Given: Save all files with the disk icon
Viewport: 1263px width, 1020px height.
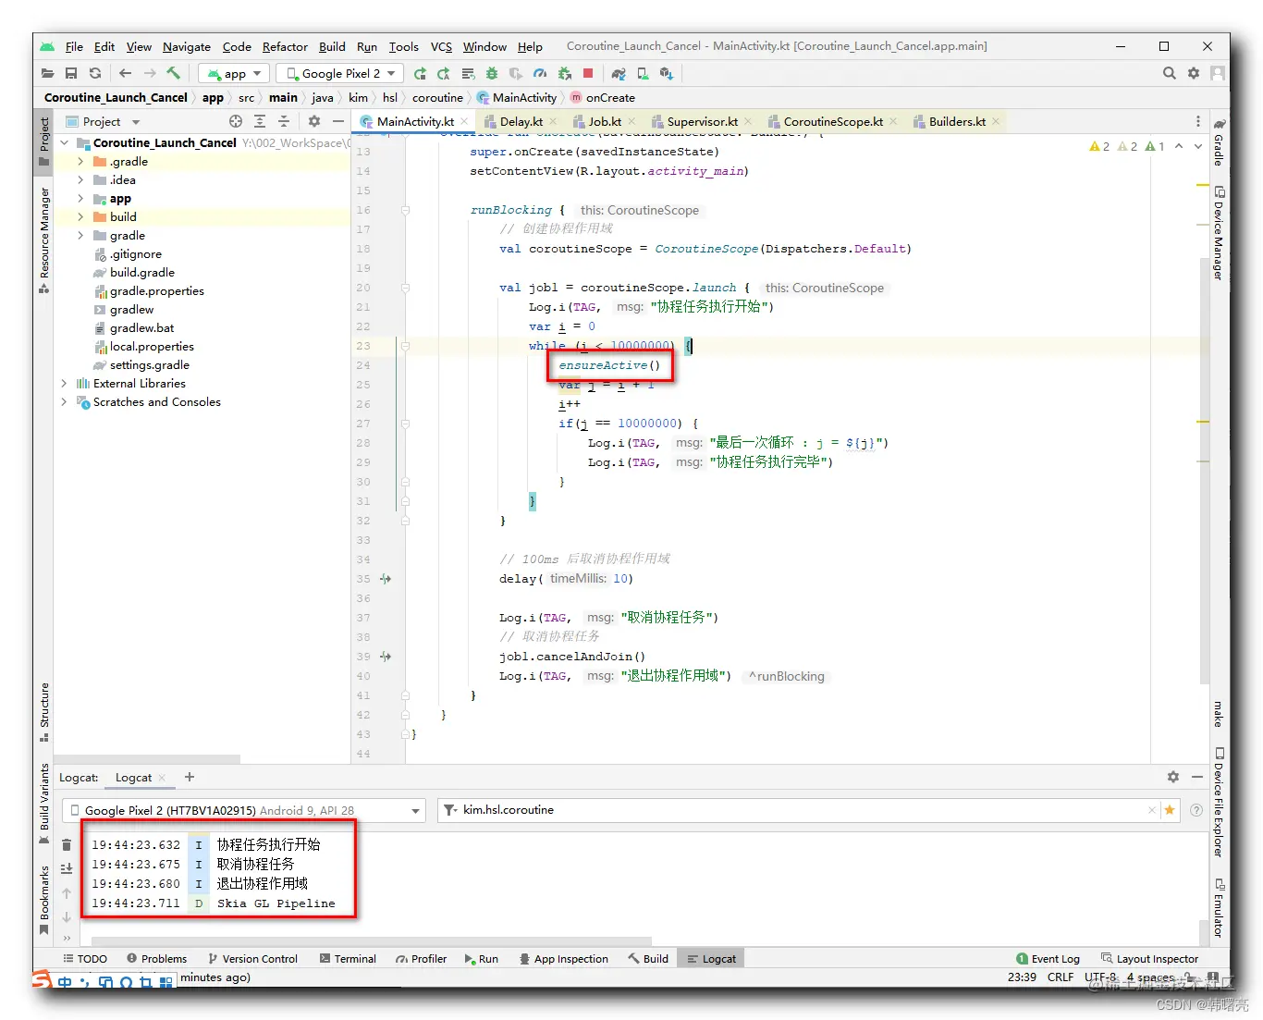Looking at the screenshot, I should coord(71,73).
